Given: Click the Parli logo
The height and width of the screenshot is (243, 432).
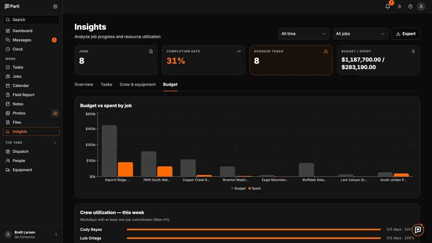Looking at the screenshot, I should [x=12, y=6].
